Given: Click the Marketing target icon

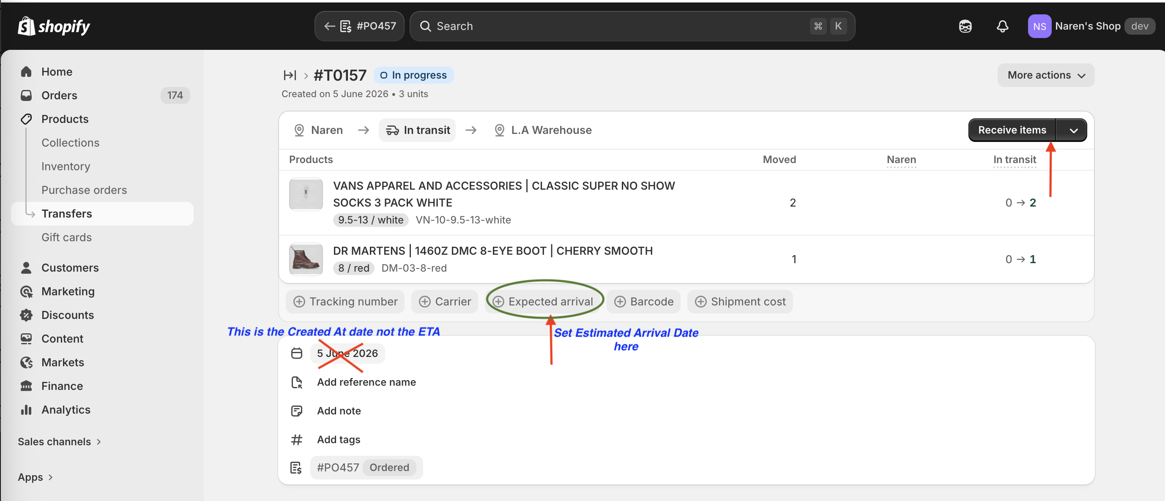Looking at the screenshot, I should pyautogui.click(x=26, y=291).
